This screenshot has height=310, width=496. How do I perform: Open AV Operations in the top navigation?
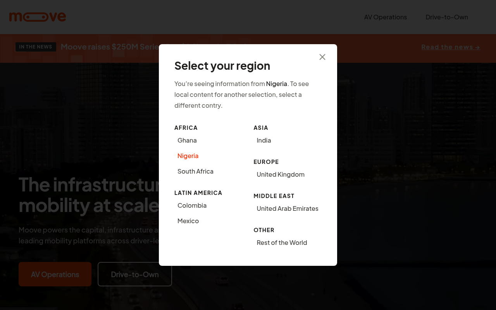pos(386,17)
